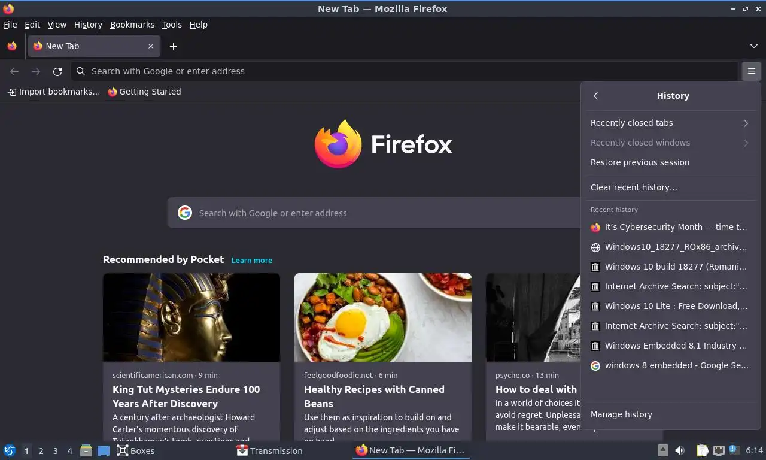Open Windows 10 build 18277 history entry
766x460 pixels.
(670, 267)
